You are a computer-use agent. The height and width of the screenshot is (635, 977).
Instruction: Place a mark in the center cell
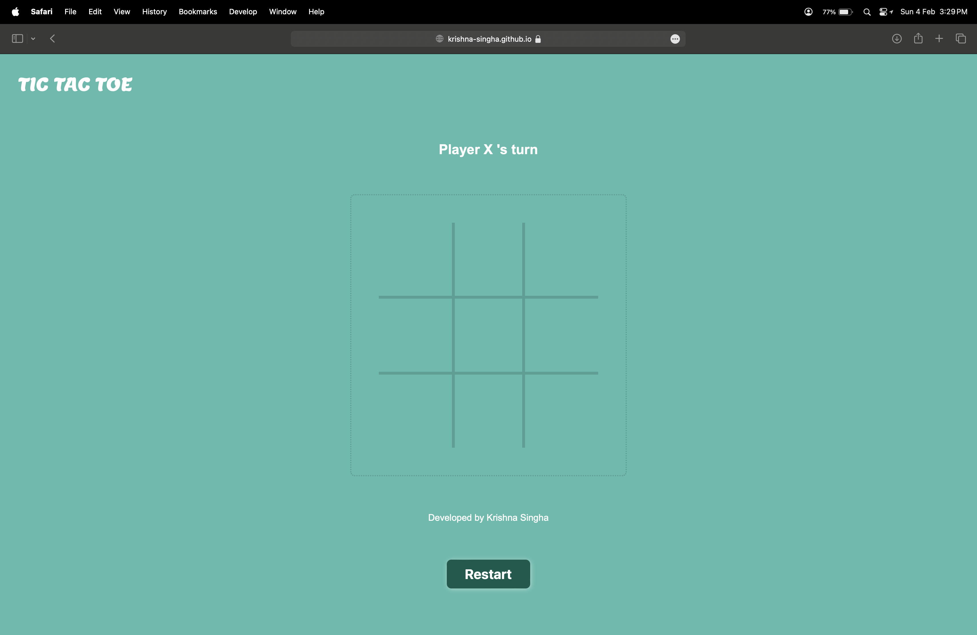(488, 335)
